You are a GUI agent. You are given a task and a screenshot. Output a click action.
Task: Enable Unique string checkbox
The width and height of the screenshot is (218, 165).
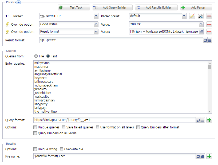[35, 149]
